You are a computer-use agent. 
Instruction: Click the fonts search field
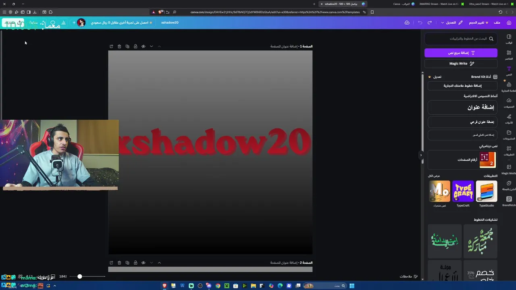(x=461, y=39)
